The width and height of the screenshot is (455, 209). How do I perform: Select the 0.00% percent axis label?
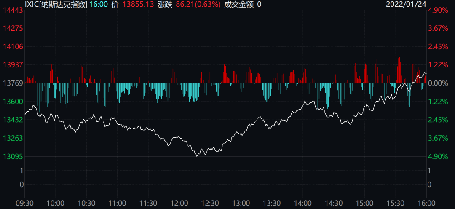pos(438,83)
